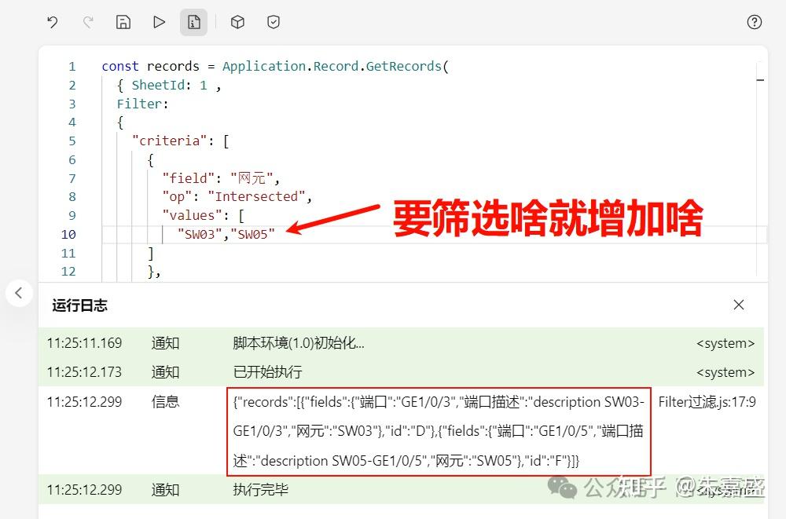Select the 脚本环境(1.0)初始化 log entry
Image resolution: width=786 pixels, height=519 pixels.
[401, 342]
